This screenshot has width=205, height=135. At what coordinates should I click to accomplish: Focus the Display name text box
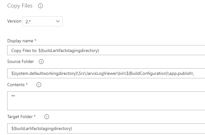click(x=106, y=50)
